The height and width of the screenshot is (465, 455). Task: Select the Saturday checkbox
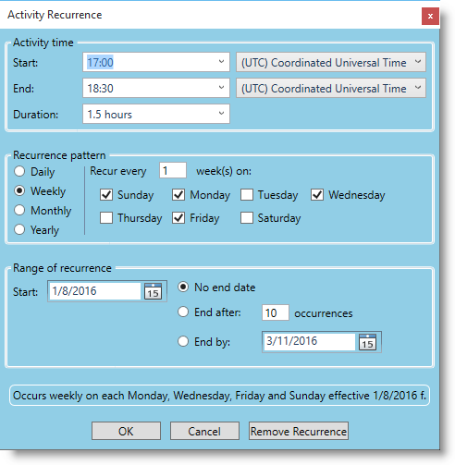(247, 218)
